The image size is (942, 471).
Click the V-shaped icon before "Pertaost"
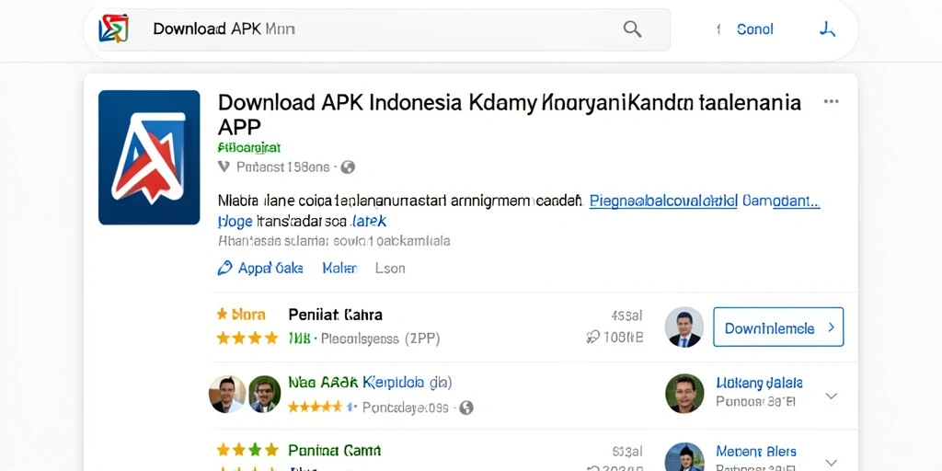(x=224, y=167)
